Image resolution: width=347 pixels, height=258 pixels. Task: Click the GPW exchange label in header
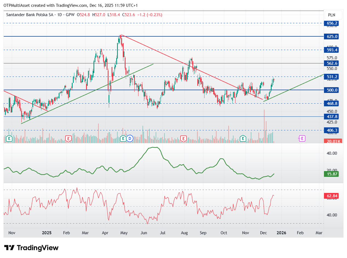[70, 15]
